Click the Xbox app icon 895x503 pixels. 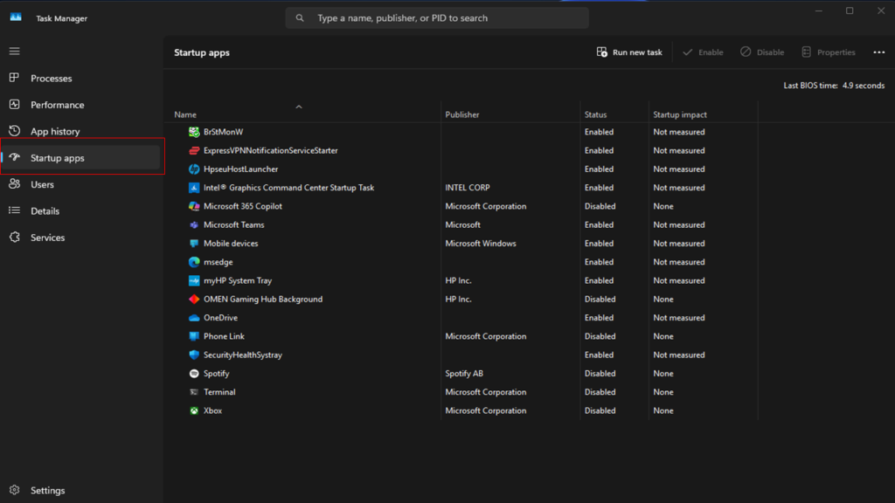coord(194,410)
